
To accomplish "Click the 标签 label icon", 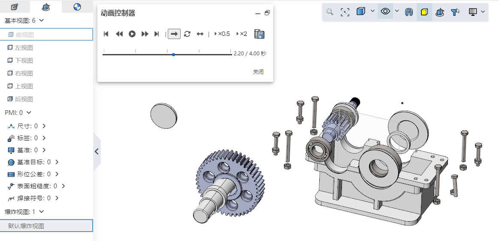I will (11, 139).
